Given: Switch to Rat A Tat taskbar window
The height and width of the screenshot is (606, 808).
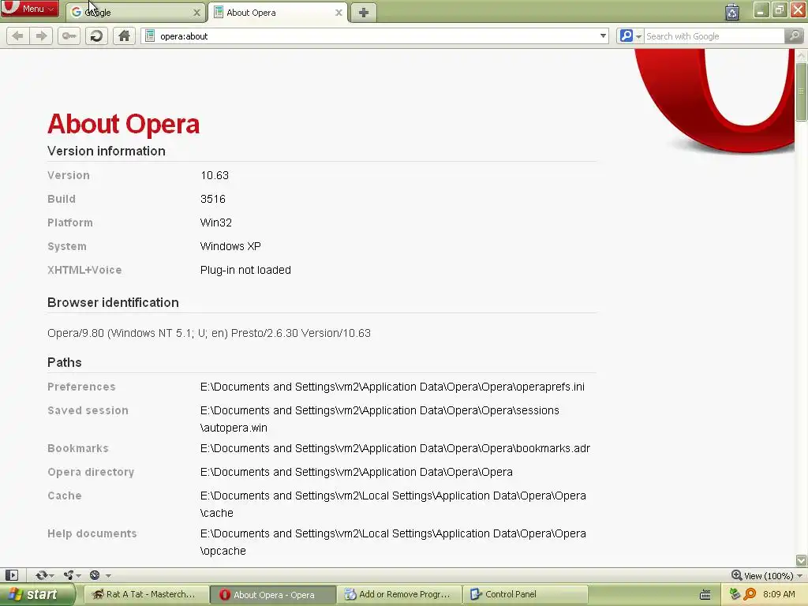Looking at the screenshot, I should (146, 595).
